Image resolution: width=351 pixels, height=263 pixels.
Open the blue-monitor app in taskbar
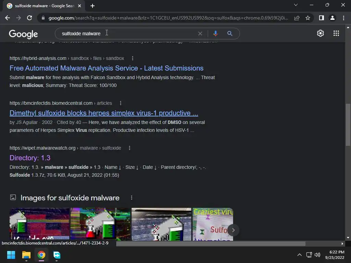[57, 255]
